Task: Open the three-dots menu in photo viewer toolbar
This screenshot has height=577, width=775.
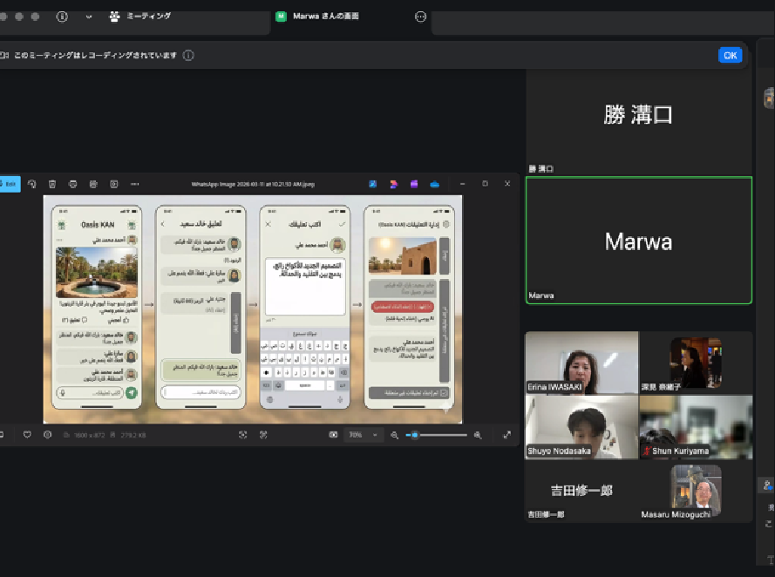Action: pyautogui.click(x=134, y=184)
